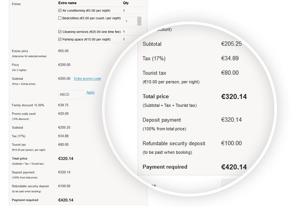Click the Apply promo code link
Viewport: 299px width, 207px height.
[91, 92]
